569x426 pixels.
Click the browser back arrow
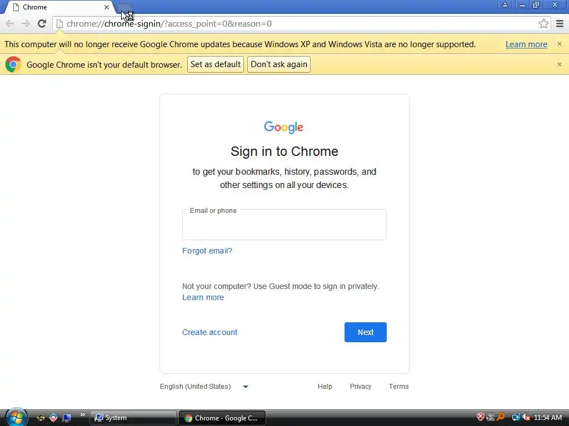[x=10, y=23]
